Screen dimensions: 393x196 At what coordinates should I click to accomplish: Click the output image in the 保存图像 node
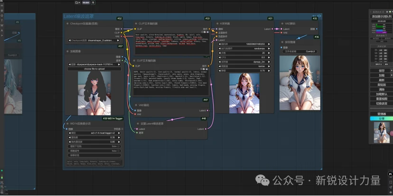tap(300, 83)
